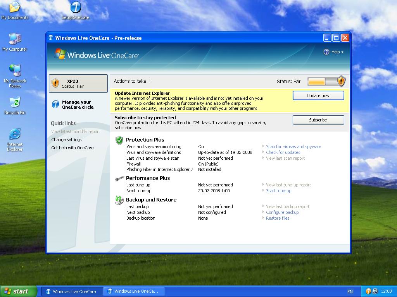397x297 pixels.
Task: Maximize the OneCare window
Action: pos(336,38)
